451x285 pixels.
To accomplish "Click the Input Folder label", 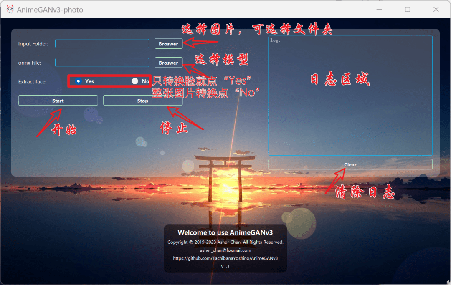I will [33, 43].
